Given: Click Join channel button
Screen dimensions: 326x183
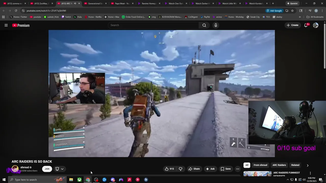Looking at the screenshot, I should tap(47, 169).
